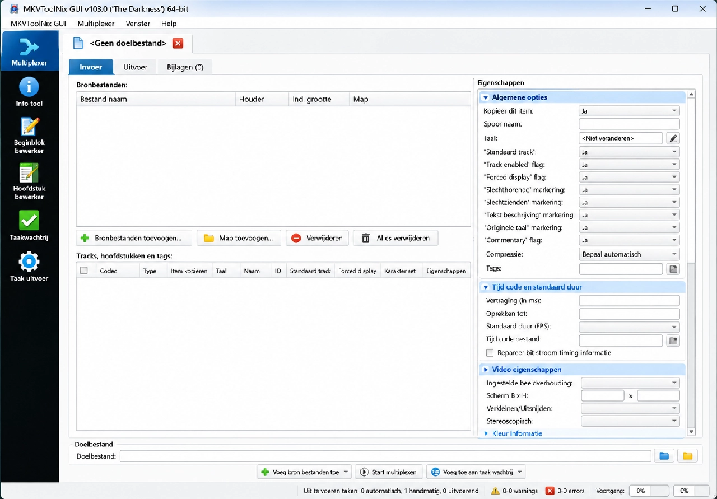717x499 pixels.
Task: Open the Multiplexer tool in sidebar
Action: (29, 51)
